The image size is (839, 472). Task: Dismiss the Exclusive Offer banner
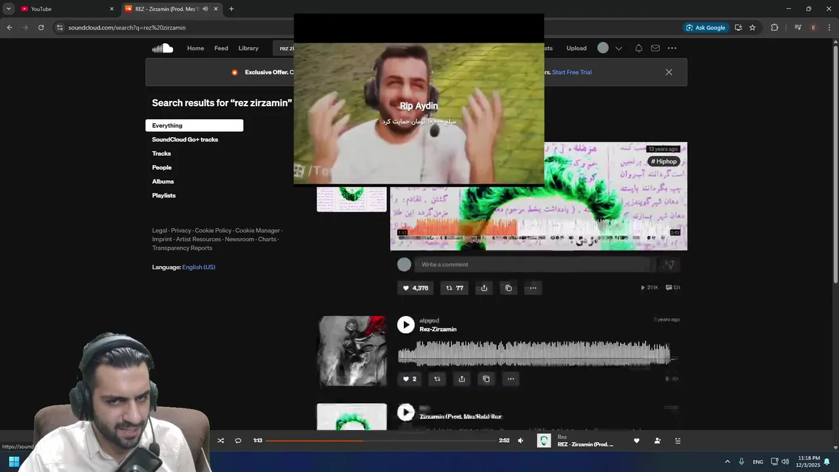[669, 72]
